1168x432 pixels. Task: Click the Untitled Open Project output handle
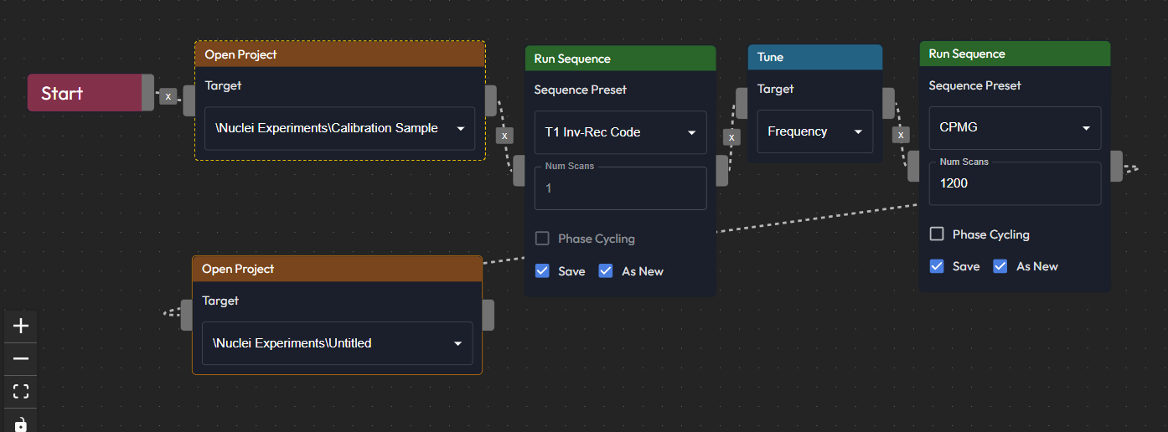tap(488, 315)
